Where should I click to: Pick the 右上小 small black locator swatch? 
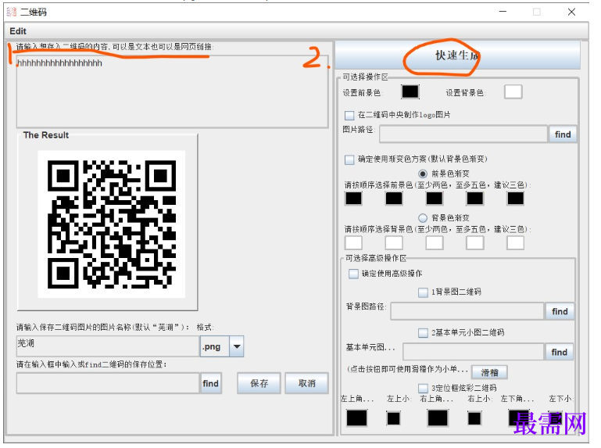(x=474, y=418)
